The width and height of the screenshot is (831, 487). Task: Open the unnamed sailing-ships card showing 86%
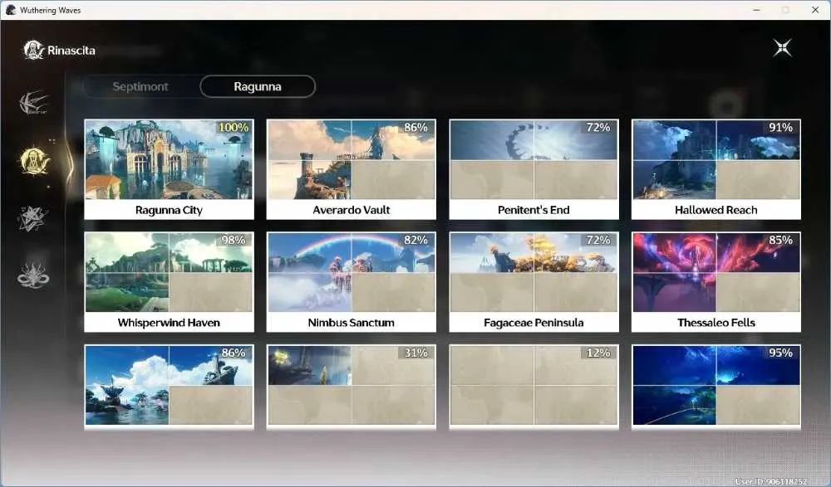(x=169, y=387)
